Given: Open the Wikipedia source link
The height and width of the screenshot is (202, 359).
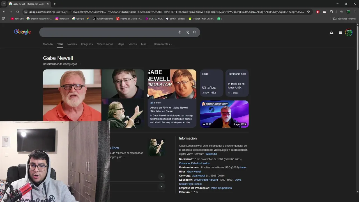Looking at the screenshot, I should pyautogui.click(x=211, y=154).
